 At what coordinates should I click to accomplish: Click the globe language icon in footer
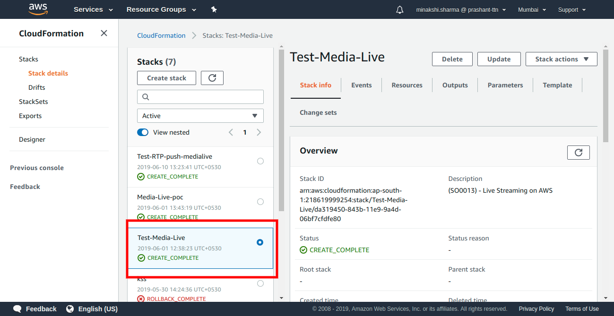click(70, 309)
